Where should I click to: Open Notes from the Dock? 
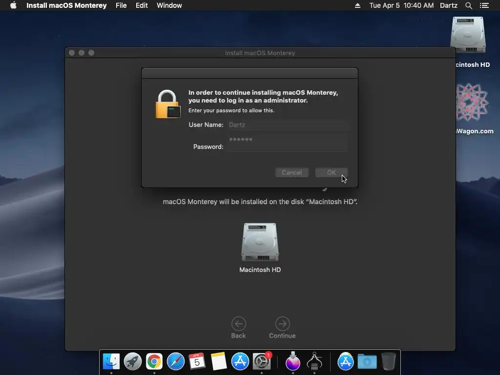[x=218, y=361]
